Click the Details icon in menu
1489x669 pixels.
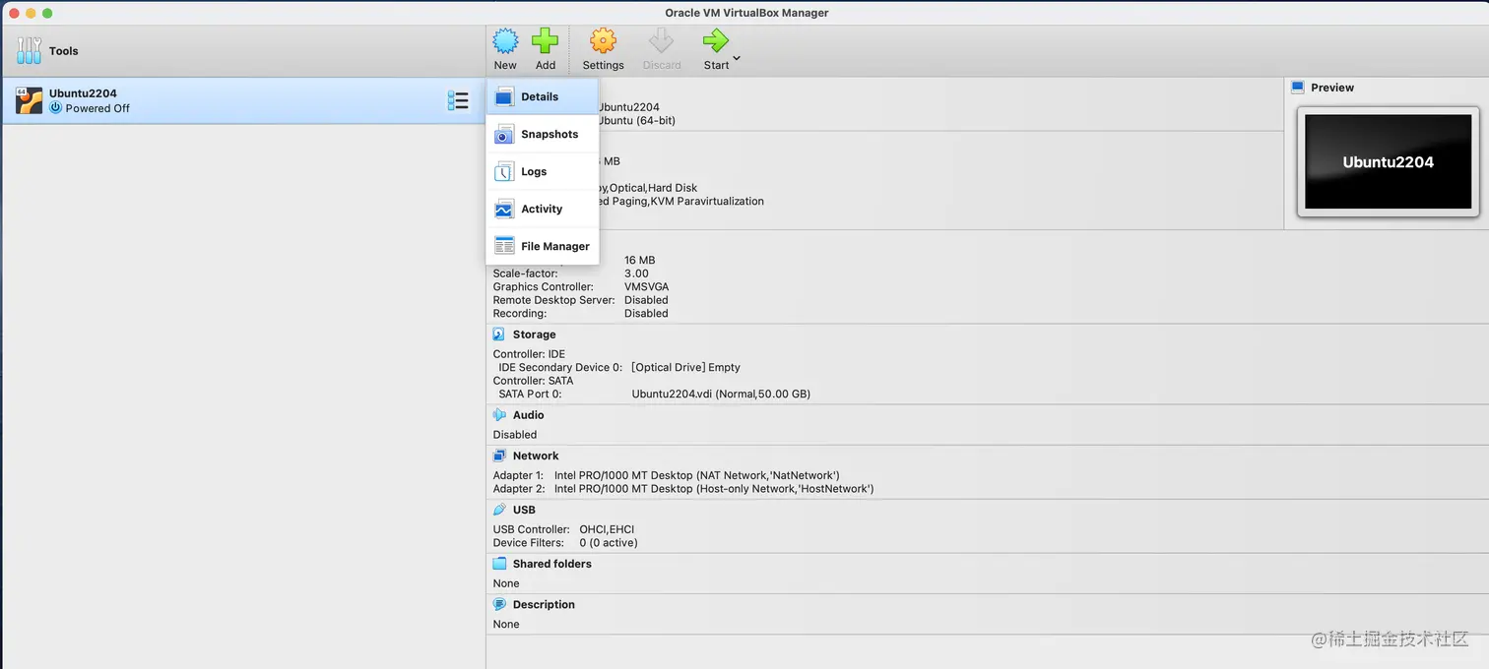pos(504,96)
